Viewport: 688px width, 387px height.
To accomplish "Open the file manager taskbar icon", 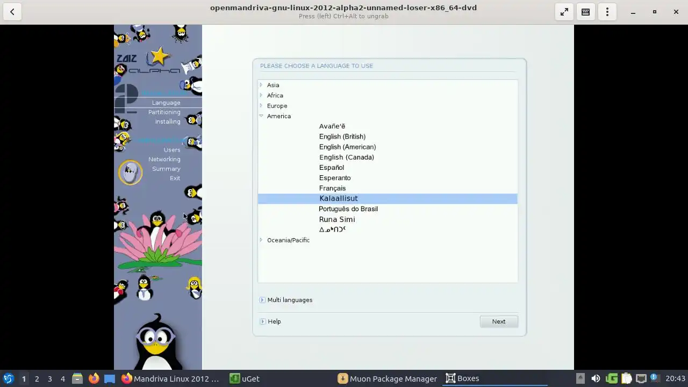I will (x=77, y=378).
